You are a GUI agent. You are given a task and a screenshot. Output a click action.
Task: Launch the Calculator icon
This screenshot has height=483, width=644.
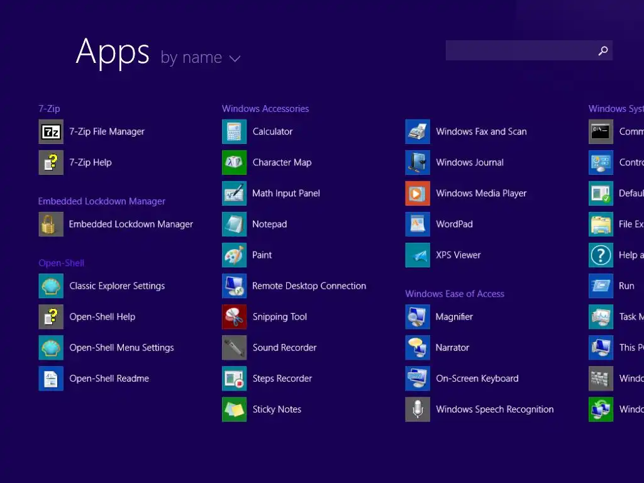234,131
